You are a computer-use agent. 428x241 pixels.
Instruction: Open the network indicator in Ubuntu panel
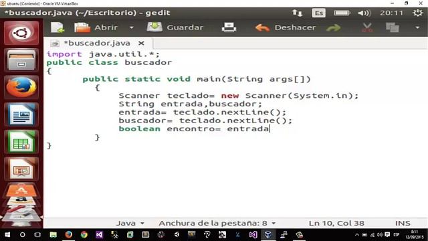297,13
